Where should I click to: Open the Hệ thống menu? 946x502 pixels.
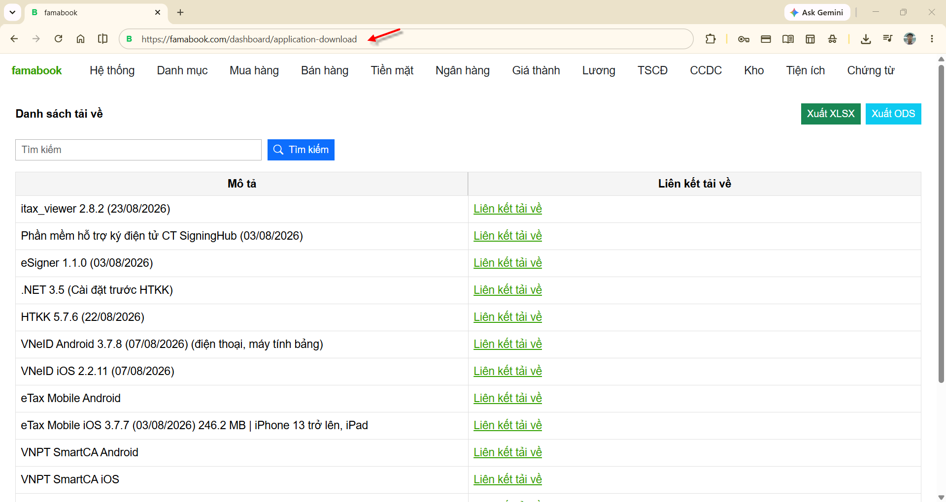(x=112, y=71)
